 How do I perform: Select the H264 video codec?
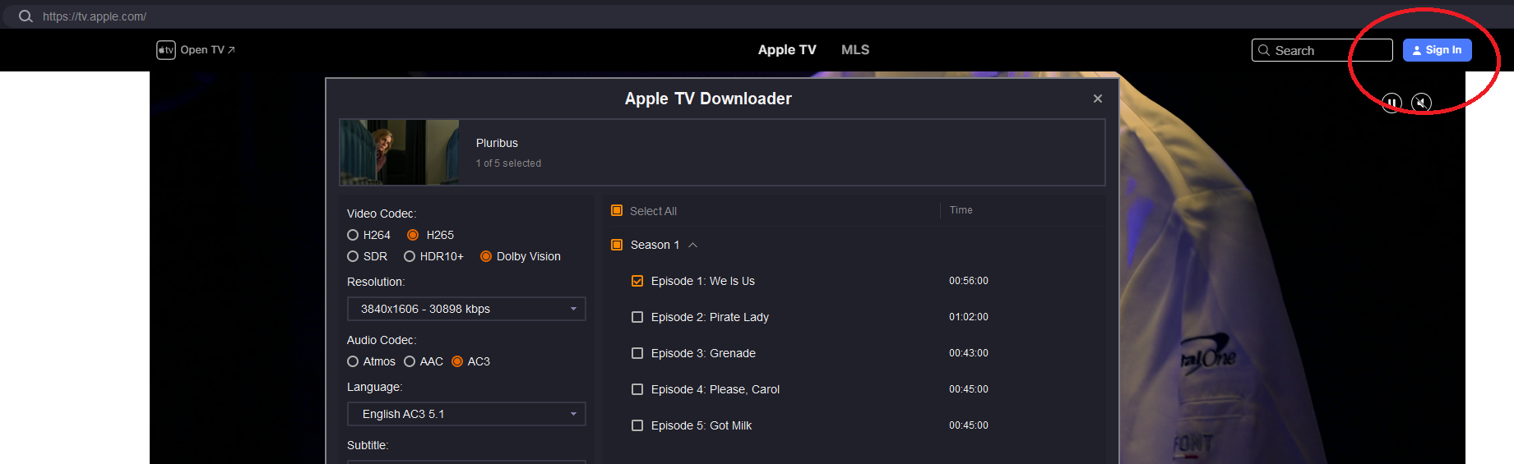coord(353,235)
